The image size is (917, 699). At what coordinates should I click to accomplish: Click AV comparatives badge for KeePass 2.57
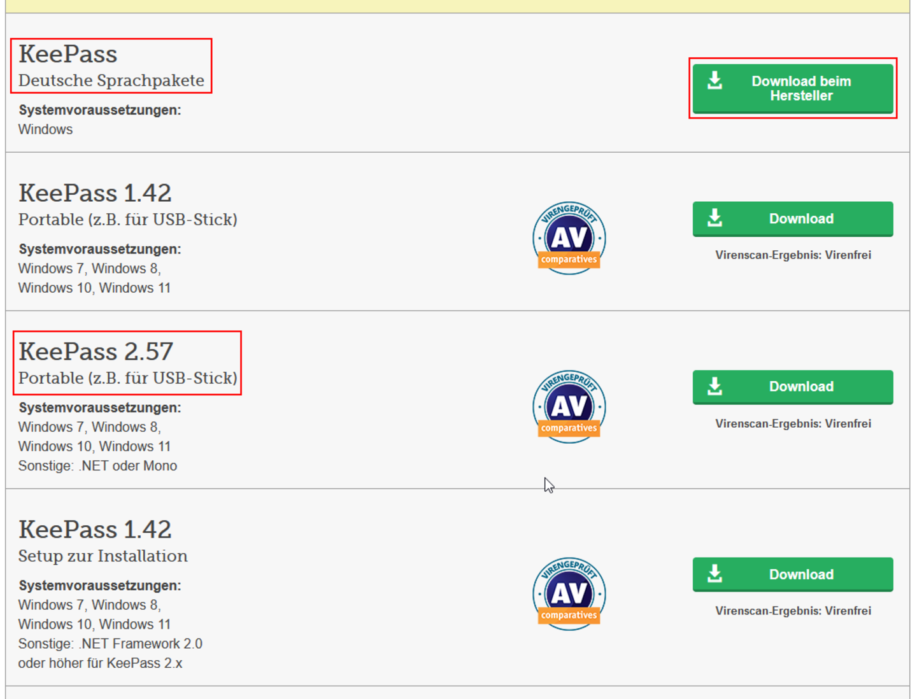pyautogui.click(x=569, y=407)
